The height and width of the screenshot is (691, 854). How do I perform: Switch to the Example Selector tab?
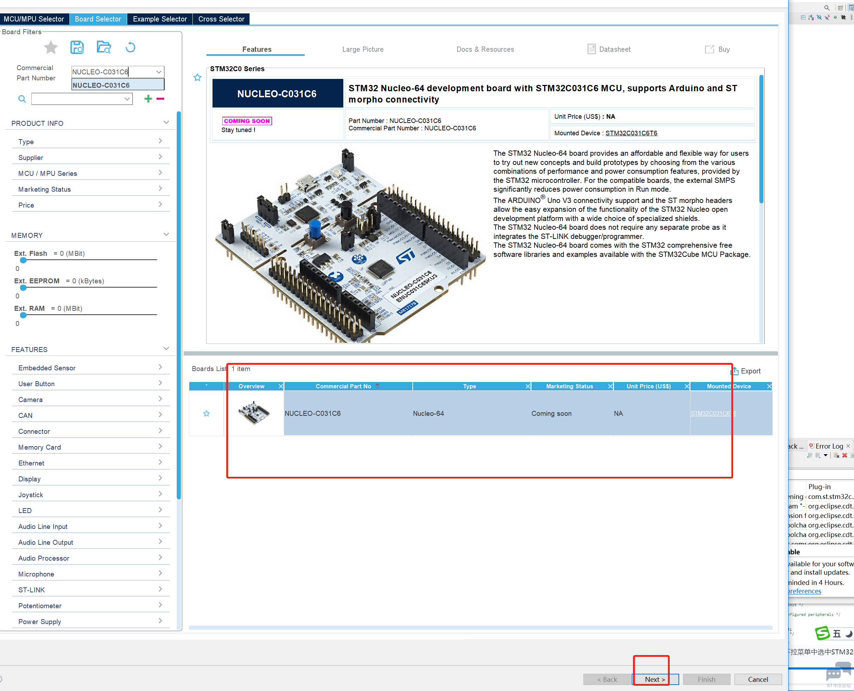coord(160,19)
